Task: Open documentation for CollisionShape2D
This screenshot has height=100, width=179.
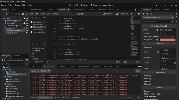Action: [x=176, y=17]
